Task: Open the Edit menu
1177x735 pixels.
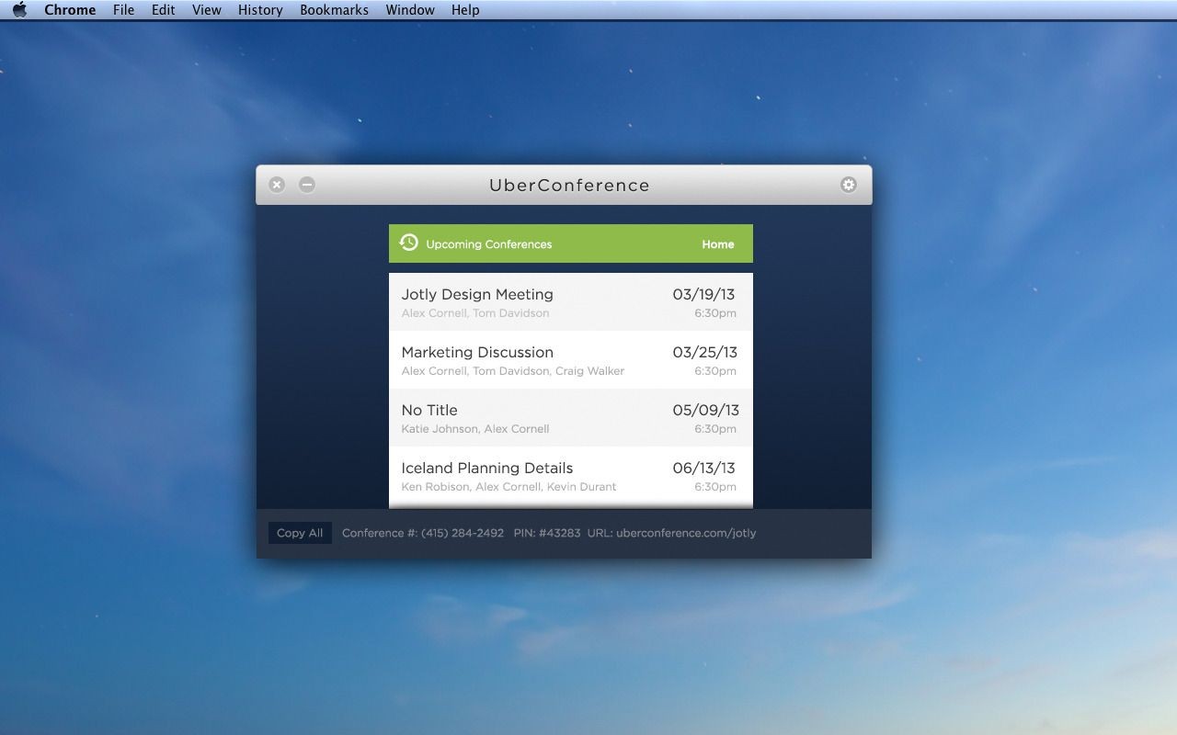Action: pos(164,10)
